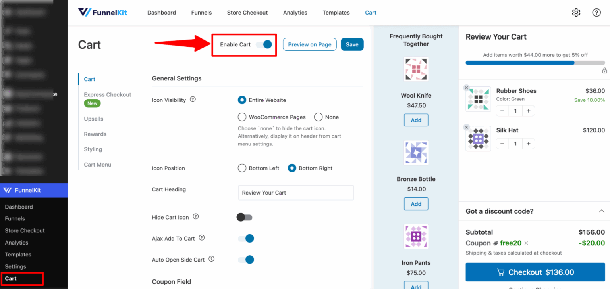
Task: Select the WooCommerce Pages radio option
Action: pyautogui.click(x=242, y=117)
